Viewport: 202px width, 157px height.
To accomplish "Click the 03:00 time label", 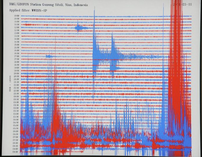I will tap(16, 114).
